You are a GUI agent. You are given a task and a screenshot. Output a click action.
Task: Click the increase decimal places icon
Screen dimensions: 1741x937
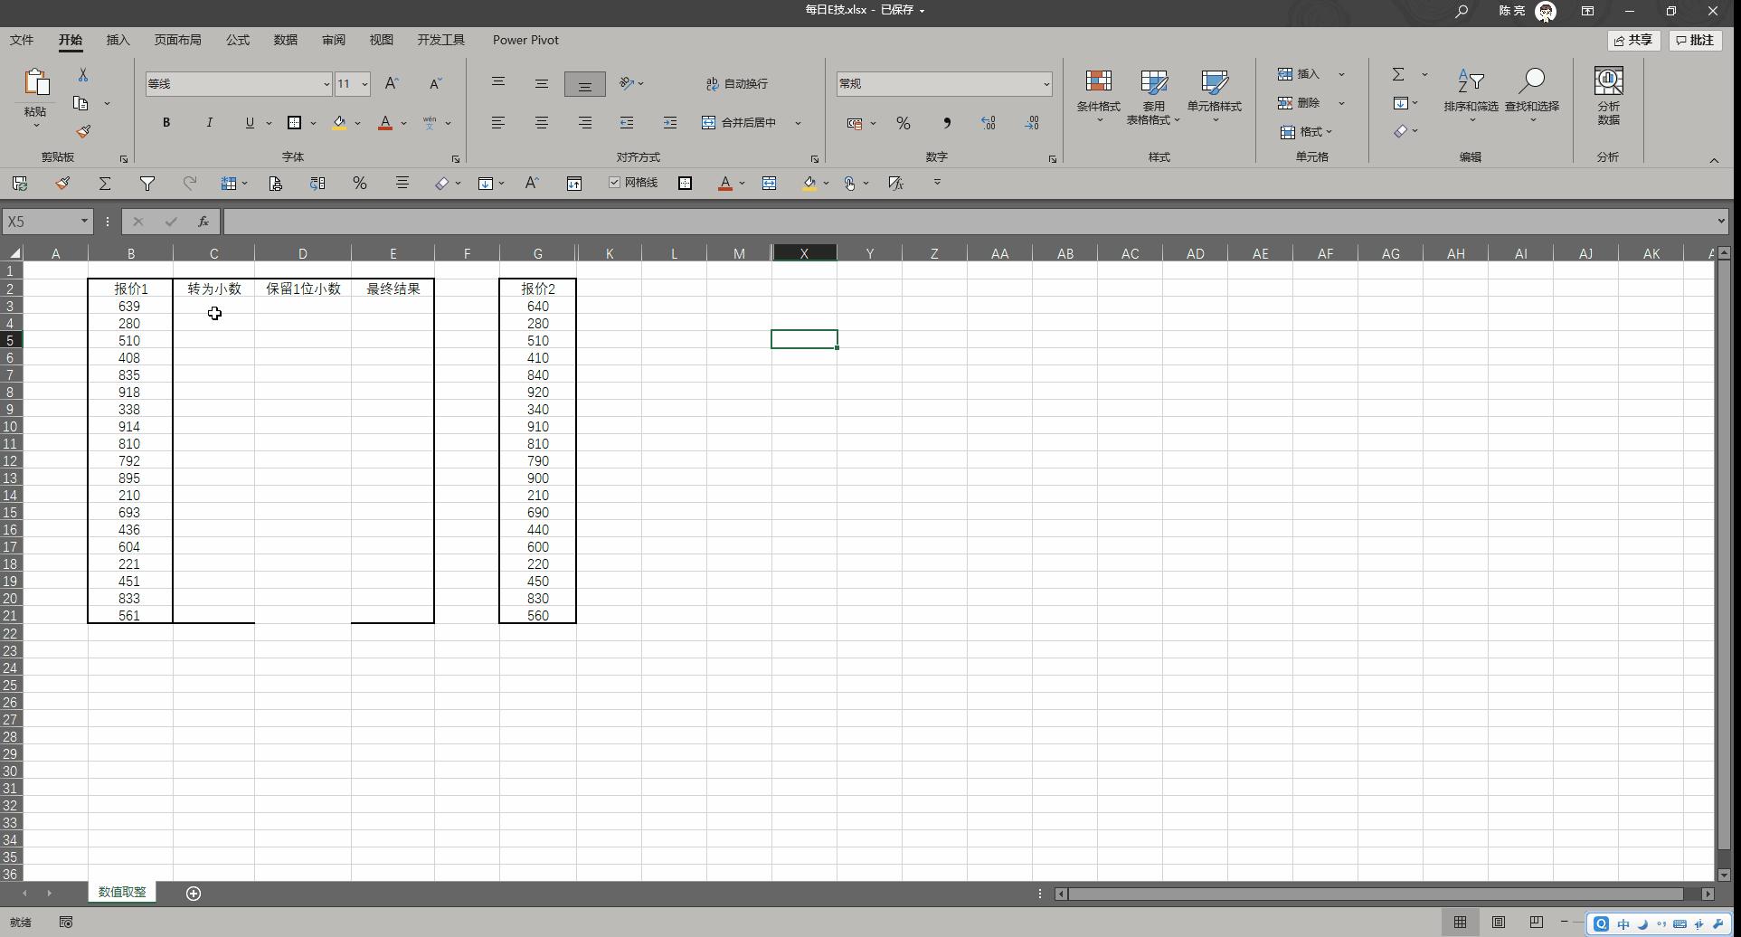coord(988,122)
